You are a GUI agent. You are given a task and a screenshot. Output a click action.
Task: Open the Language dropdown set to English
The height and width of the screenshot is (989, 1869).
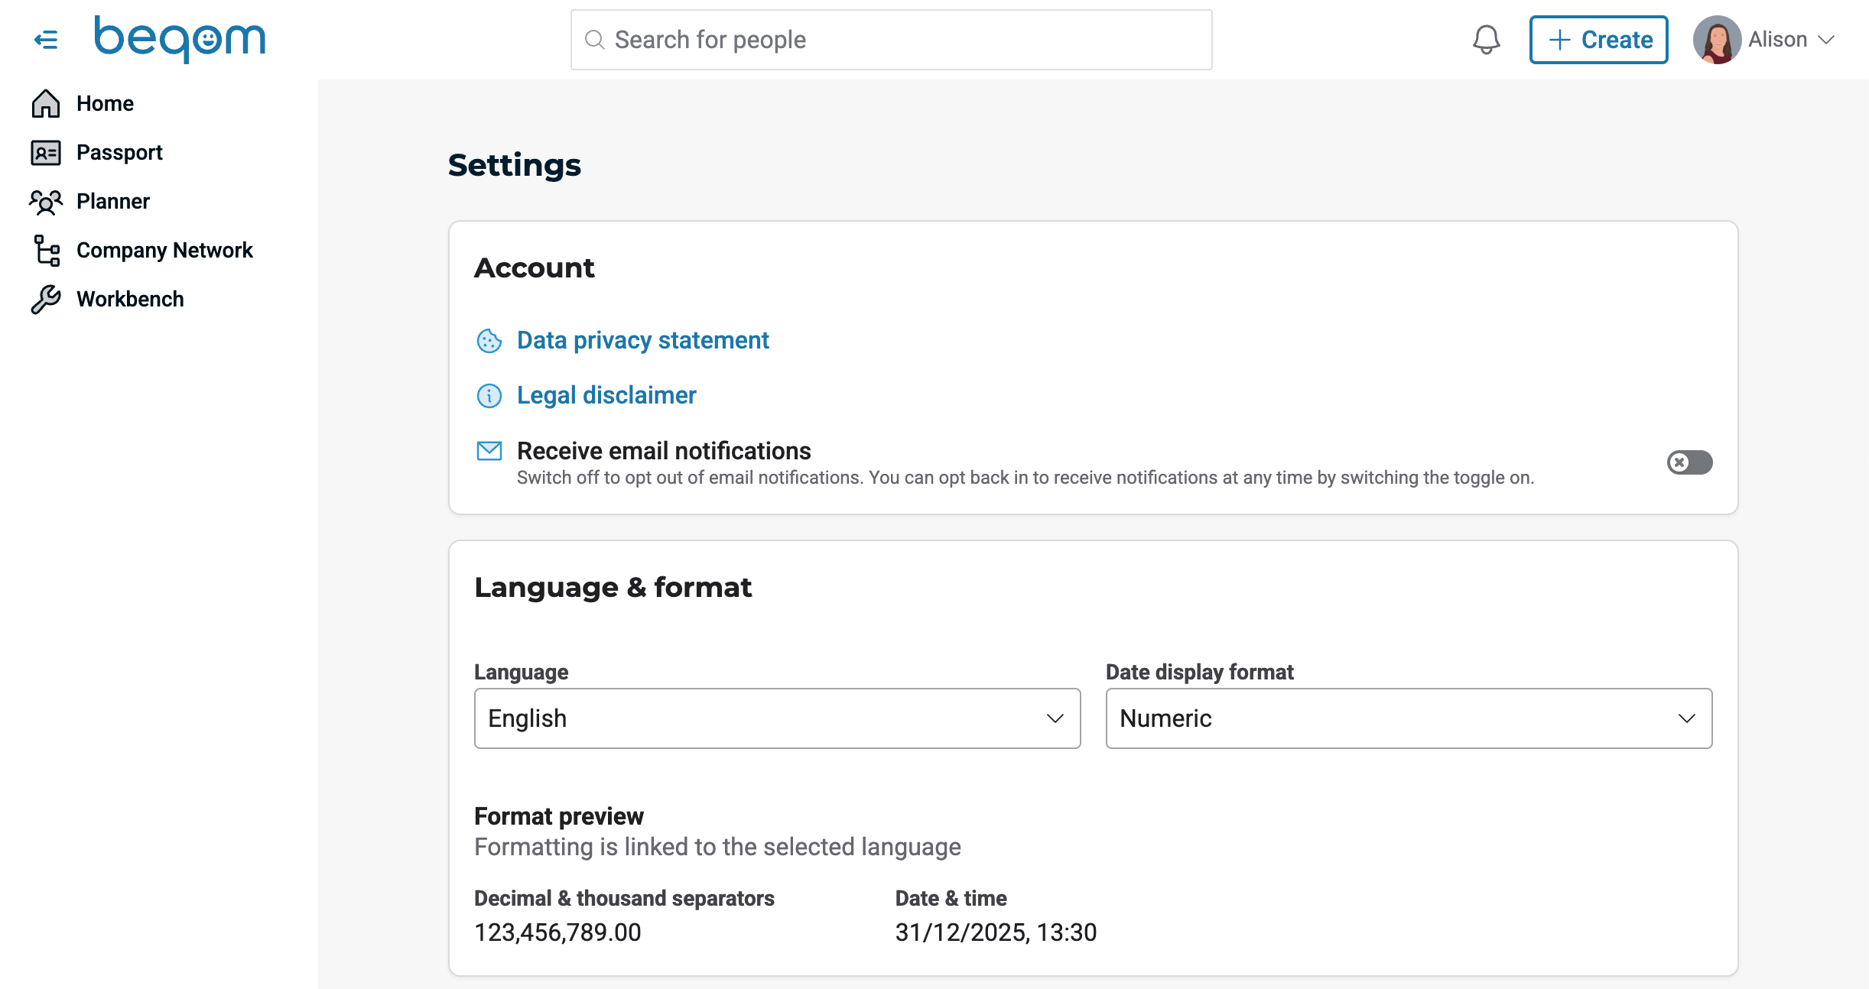(777, 718)
